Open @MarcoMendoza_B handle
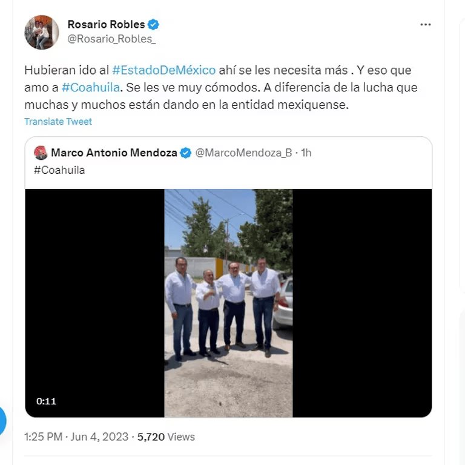 tap(243, 153)
